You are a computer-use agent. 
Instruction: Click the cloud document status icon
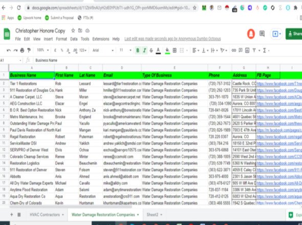coord(88,31)
